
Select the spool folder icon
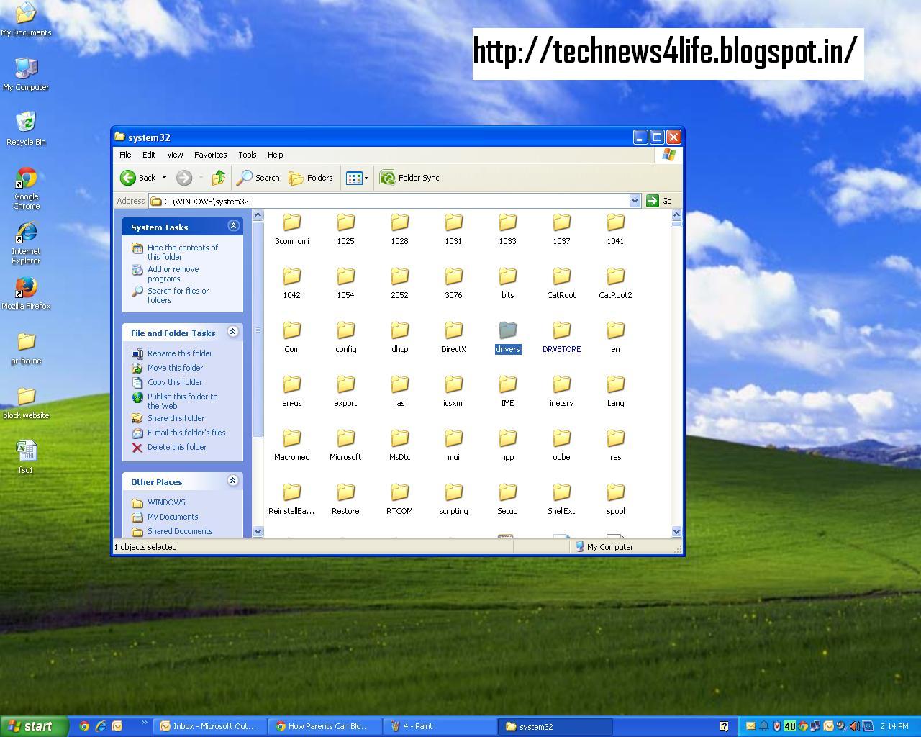coord(616,492)
